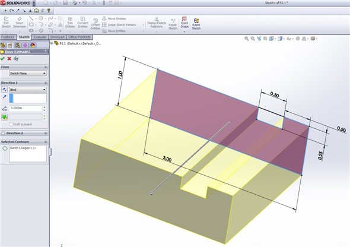Select the Smart Dimension tool
Screen dimensions: 350x247
point(20,23)
